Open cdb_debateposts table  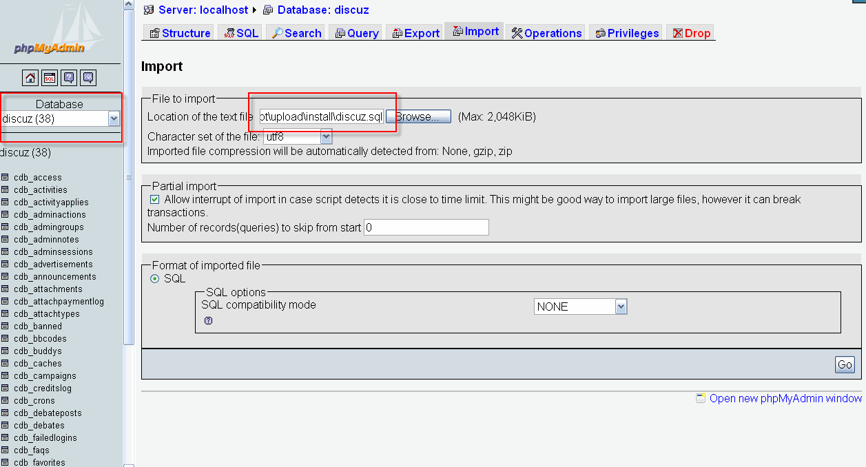pos(48,413)
